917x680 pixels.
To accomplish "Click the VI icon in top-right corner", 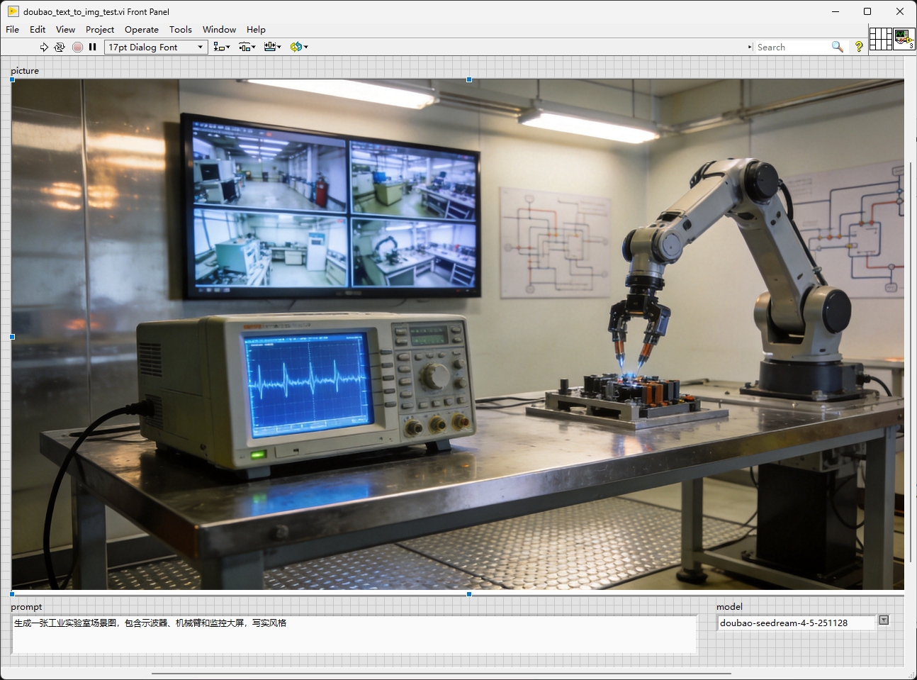I will click(x=904, y=38).
